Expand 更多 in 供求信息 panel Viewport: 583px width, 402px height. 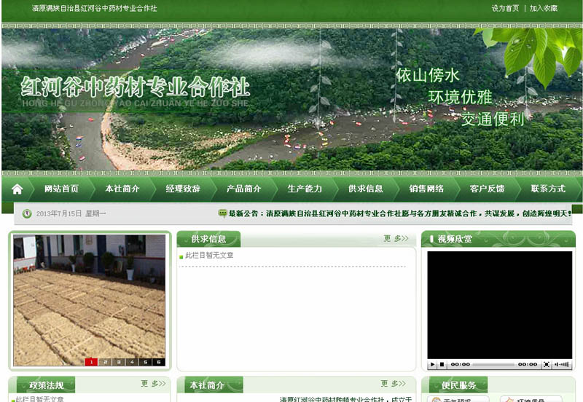pyautogui.click(x=396, y=239)
